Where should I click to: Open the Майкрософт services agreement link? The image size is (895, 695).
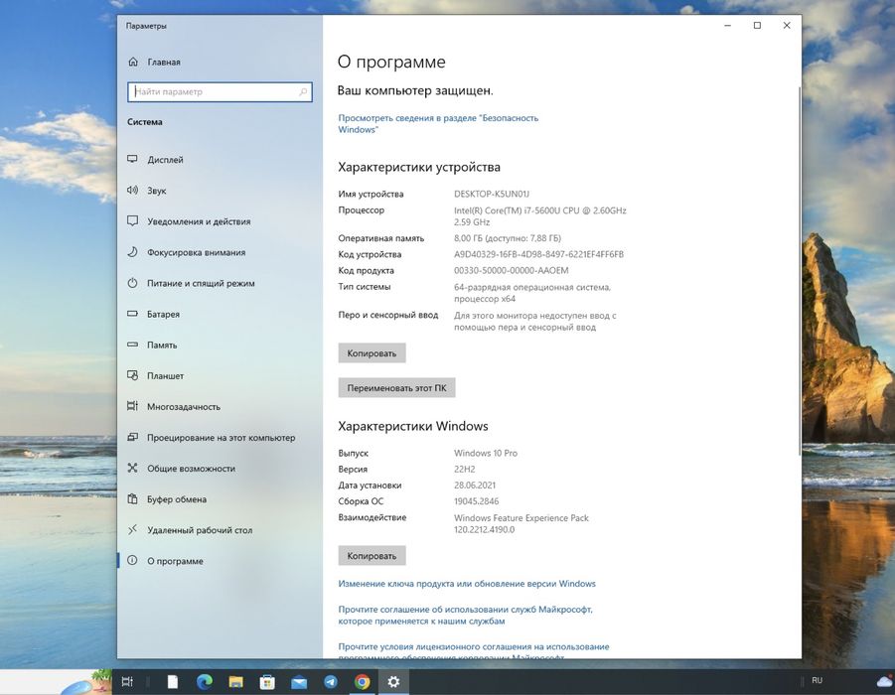tap(465, 616)
